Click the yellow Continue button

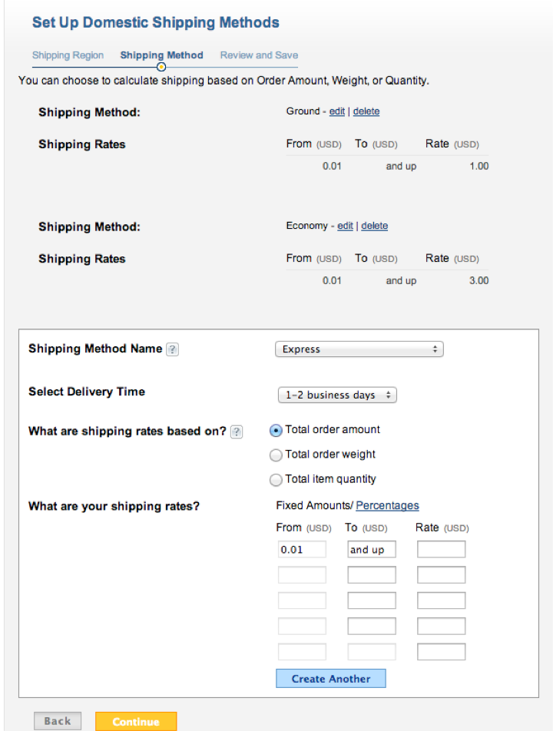click(x=136, y=722)
